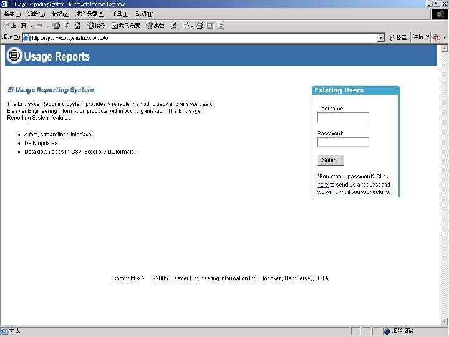The height and width of the screenshot is (337, 449).
Task: Expand the Links toolbar chevron
Action: 428,36
